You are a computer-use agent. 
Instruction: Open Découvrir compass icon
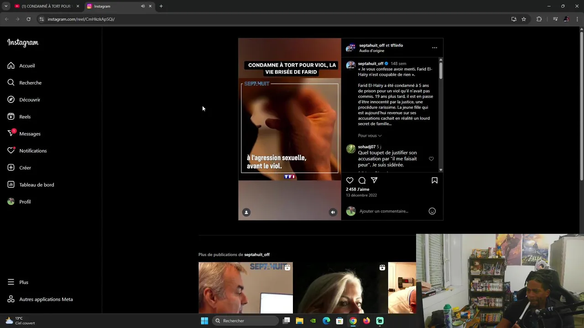[11, 99]
